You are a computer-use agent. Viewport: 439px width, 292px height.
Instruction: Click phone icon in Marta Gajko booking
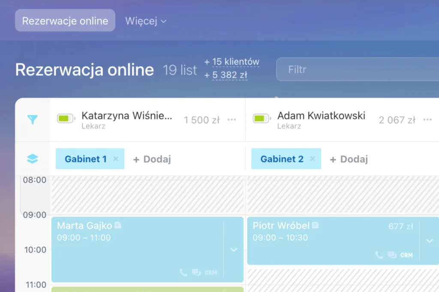tap(183, 272)
